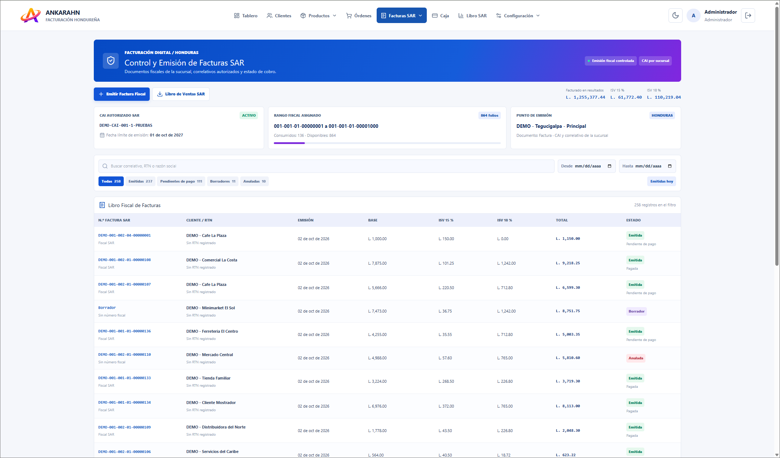Open the Desde date picker calendar icon
The image size is (780, 458).
[x=609, y=166]
